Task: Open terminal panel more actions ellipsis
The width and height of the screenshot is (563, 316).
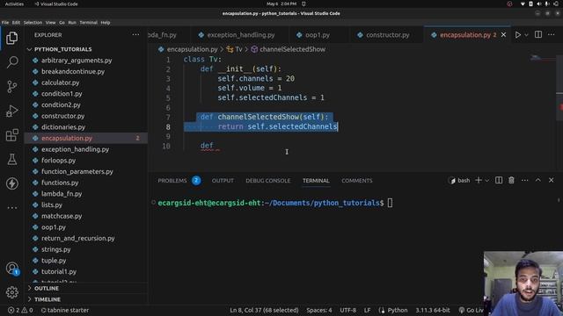Action: [x=524, y=180]
